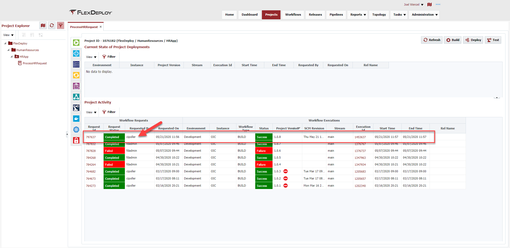This screenshot has width=510, height=248.
Task: Click the map icon beside the user name
Action: tap(430, 4)
